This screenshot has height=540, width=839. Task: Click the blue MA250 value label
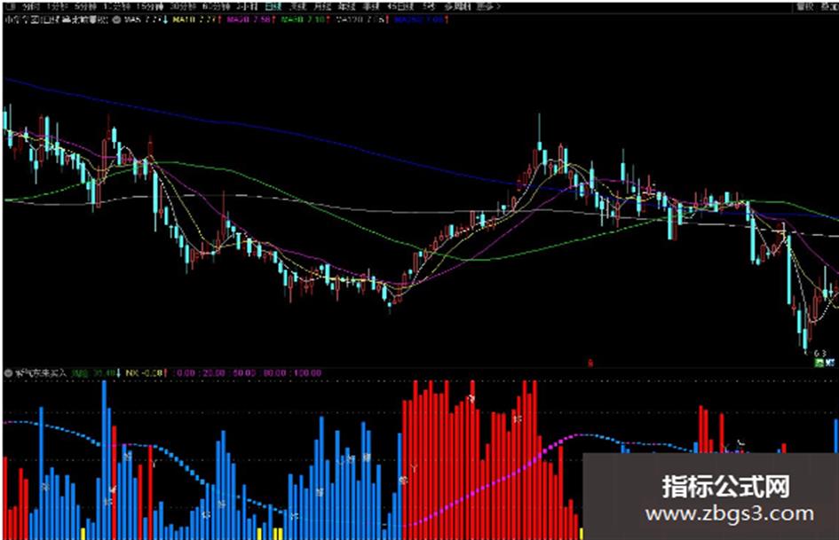(421, 20)
